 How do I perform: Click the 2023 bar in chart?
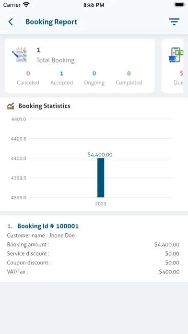point(101,178)
